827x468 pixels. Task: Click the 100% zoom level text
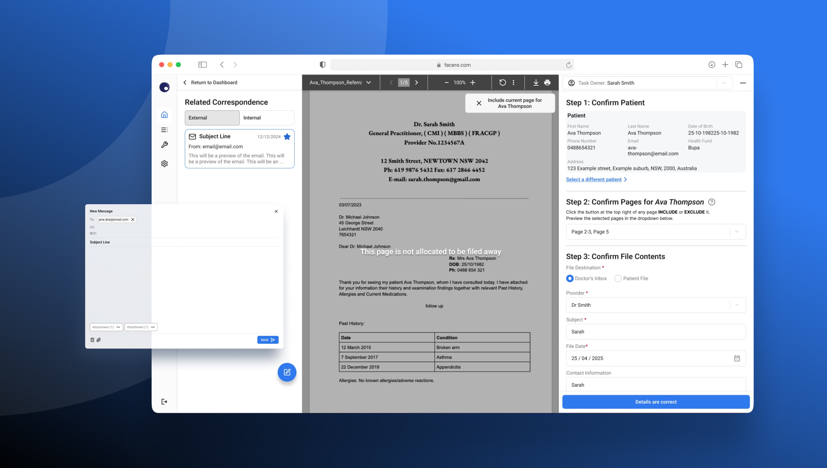pyautogui.click(x=459, y=83)
